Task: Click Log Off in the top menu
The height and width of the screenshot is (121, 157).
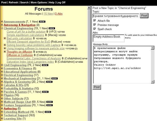Action: click(x=61, y=3)
